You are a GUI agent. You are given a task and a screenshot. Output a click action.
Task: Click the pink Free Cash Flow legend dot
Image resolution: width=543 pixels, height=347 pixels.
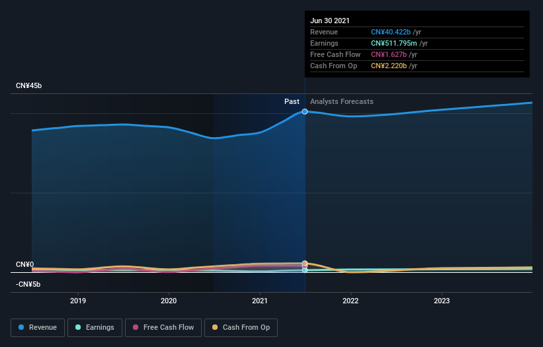click(x=136, y=327)
